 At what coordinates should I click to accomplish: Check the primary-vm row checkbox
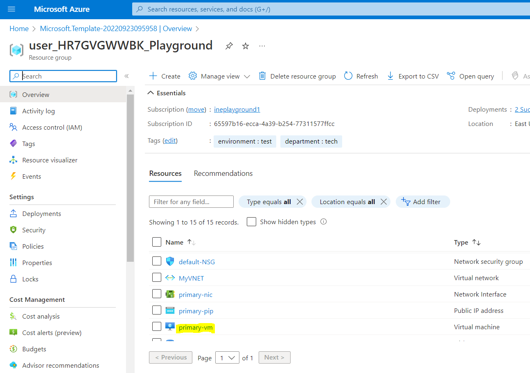(x=157, y=327)
